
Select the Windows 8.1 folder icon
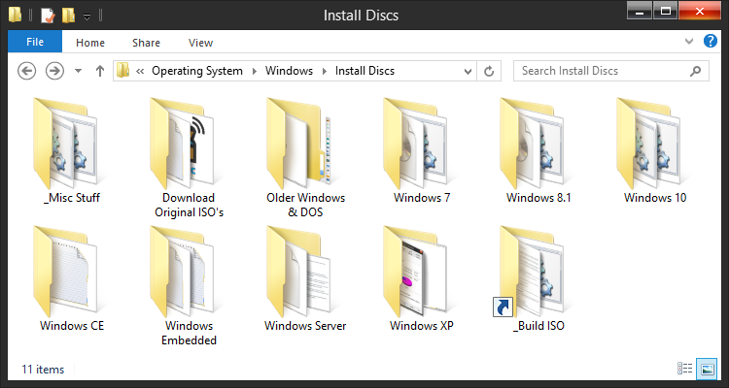[532, 143]
